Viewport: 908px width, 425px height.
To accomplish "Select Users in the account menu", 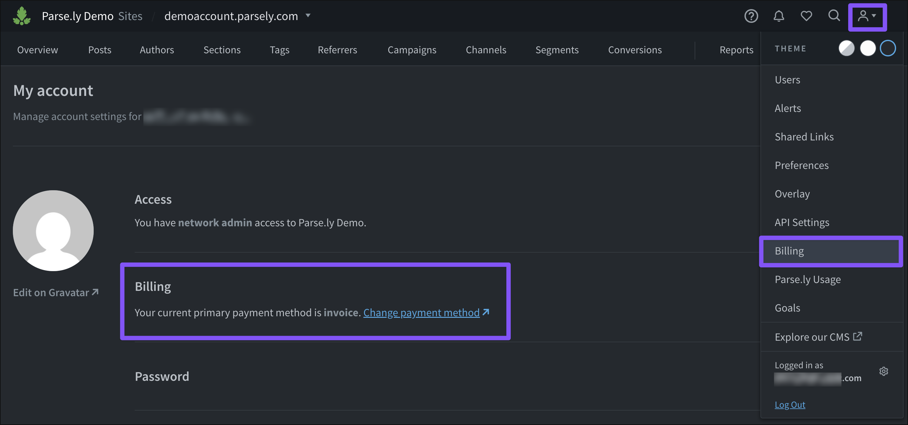I will click(832, 80).
